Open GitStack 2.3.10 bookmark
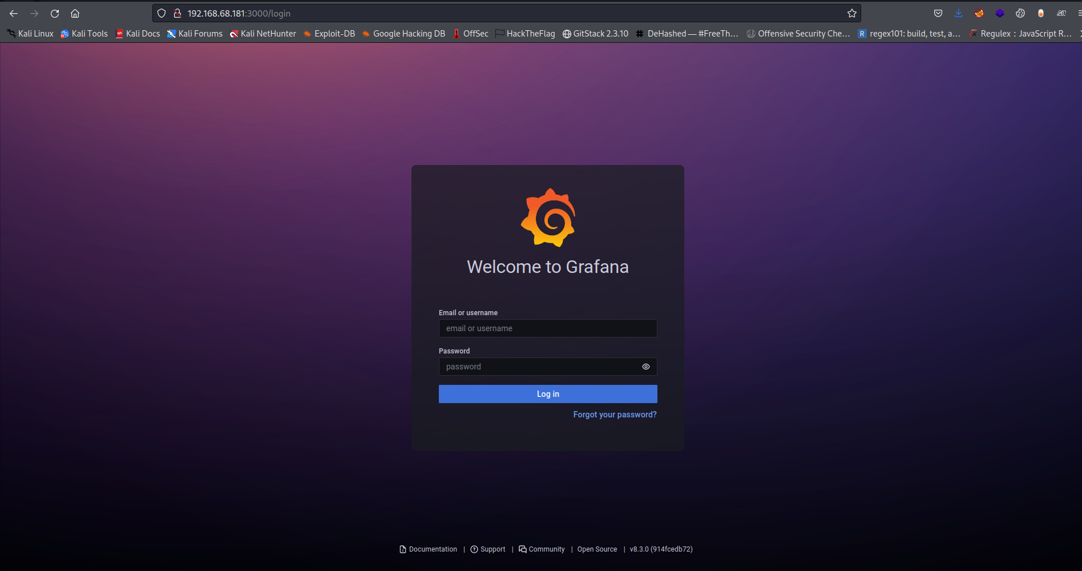The width and height of the screenshot is (1082, 571). pos(595,34)
